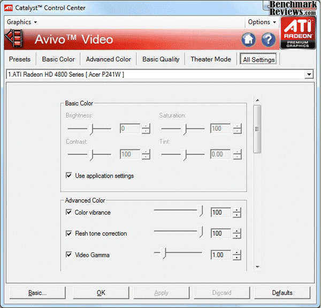Disable the Color vibrance checkbox
Screen dimensions: 321x308
[69, 212]
